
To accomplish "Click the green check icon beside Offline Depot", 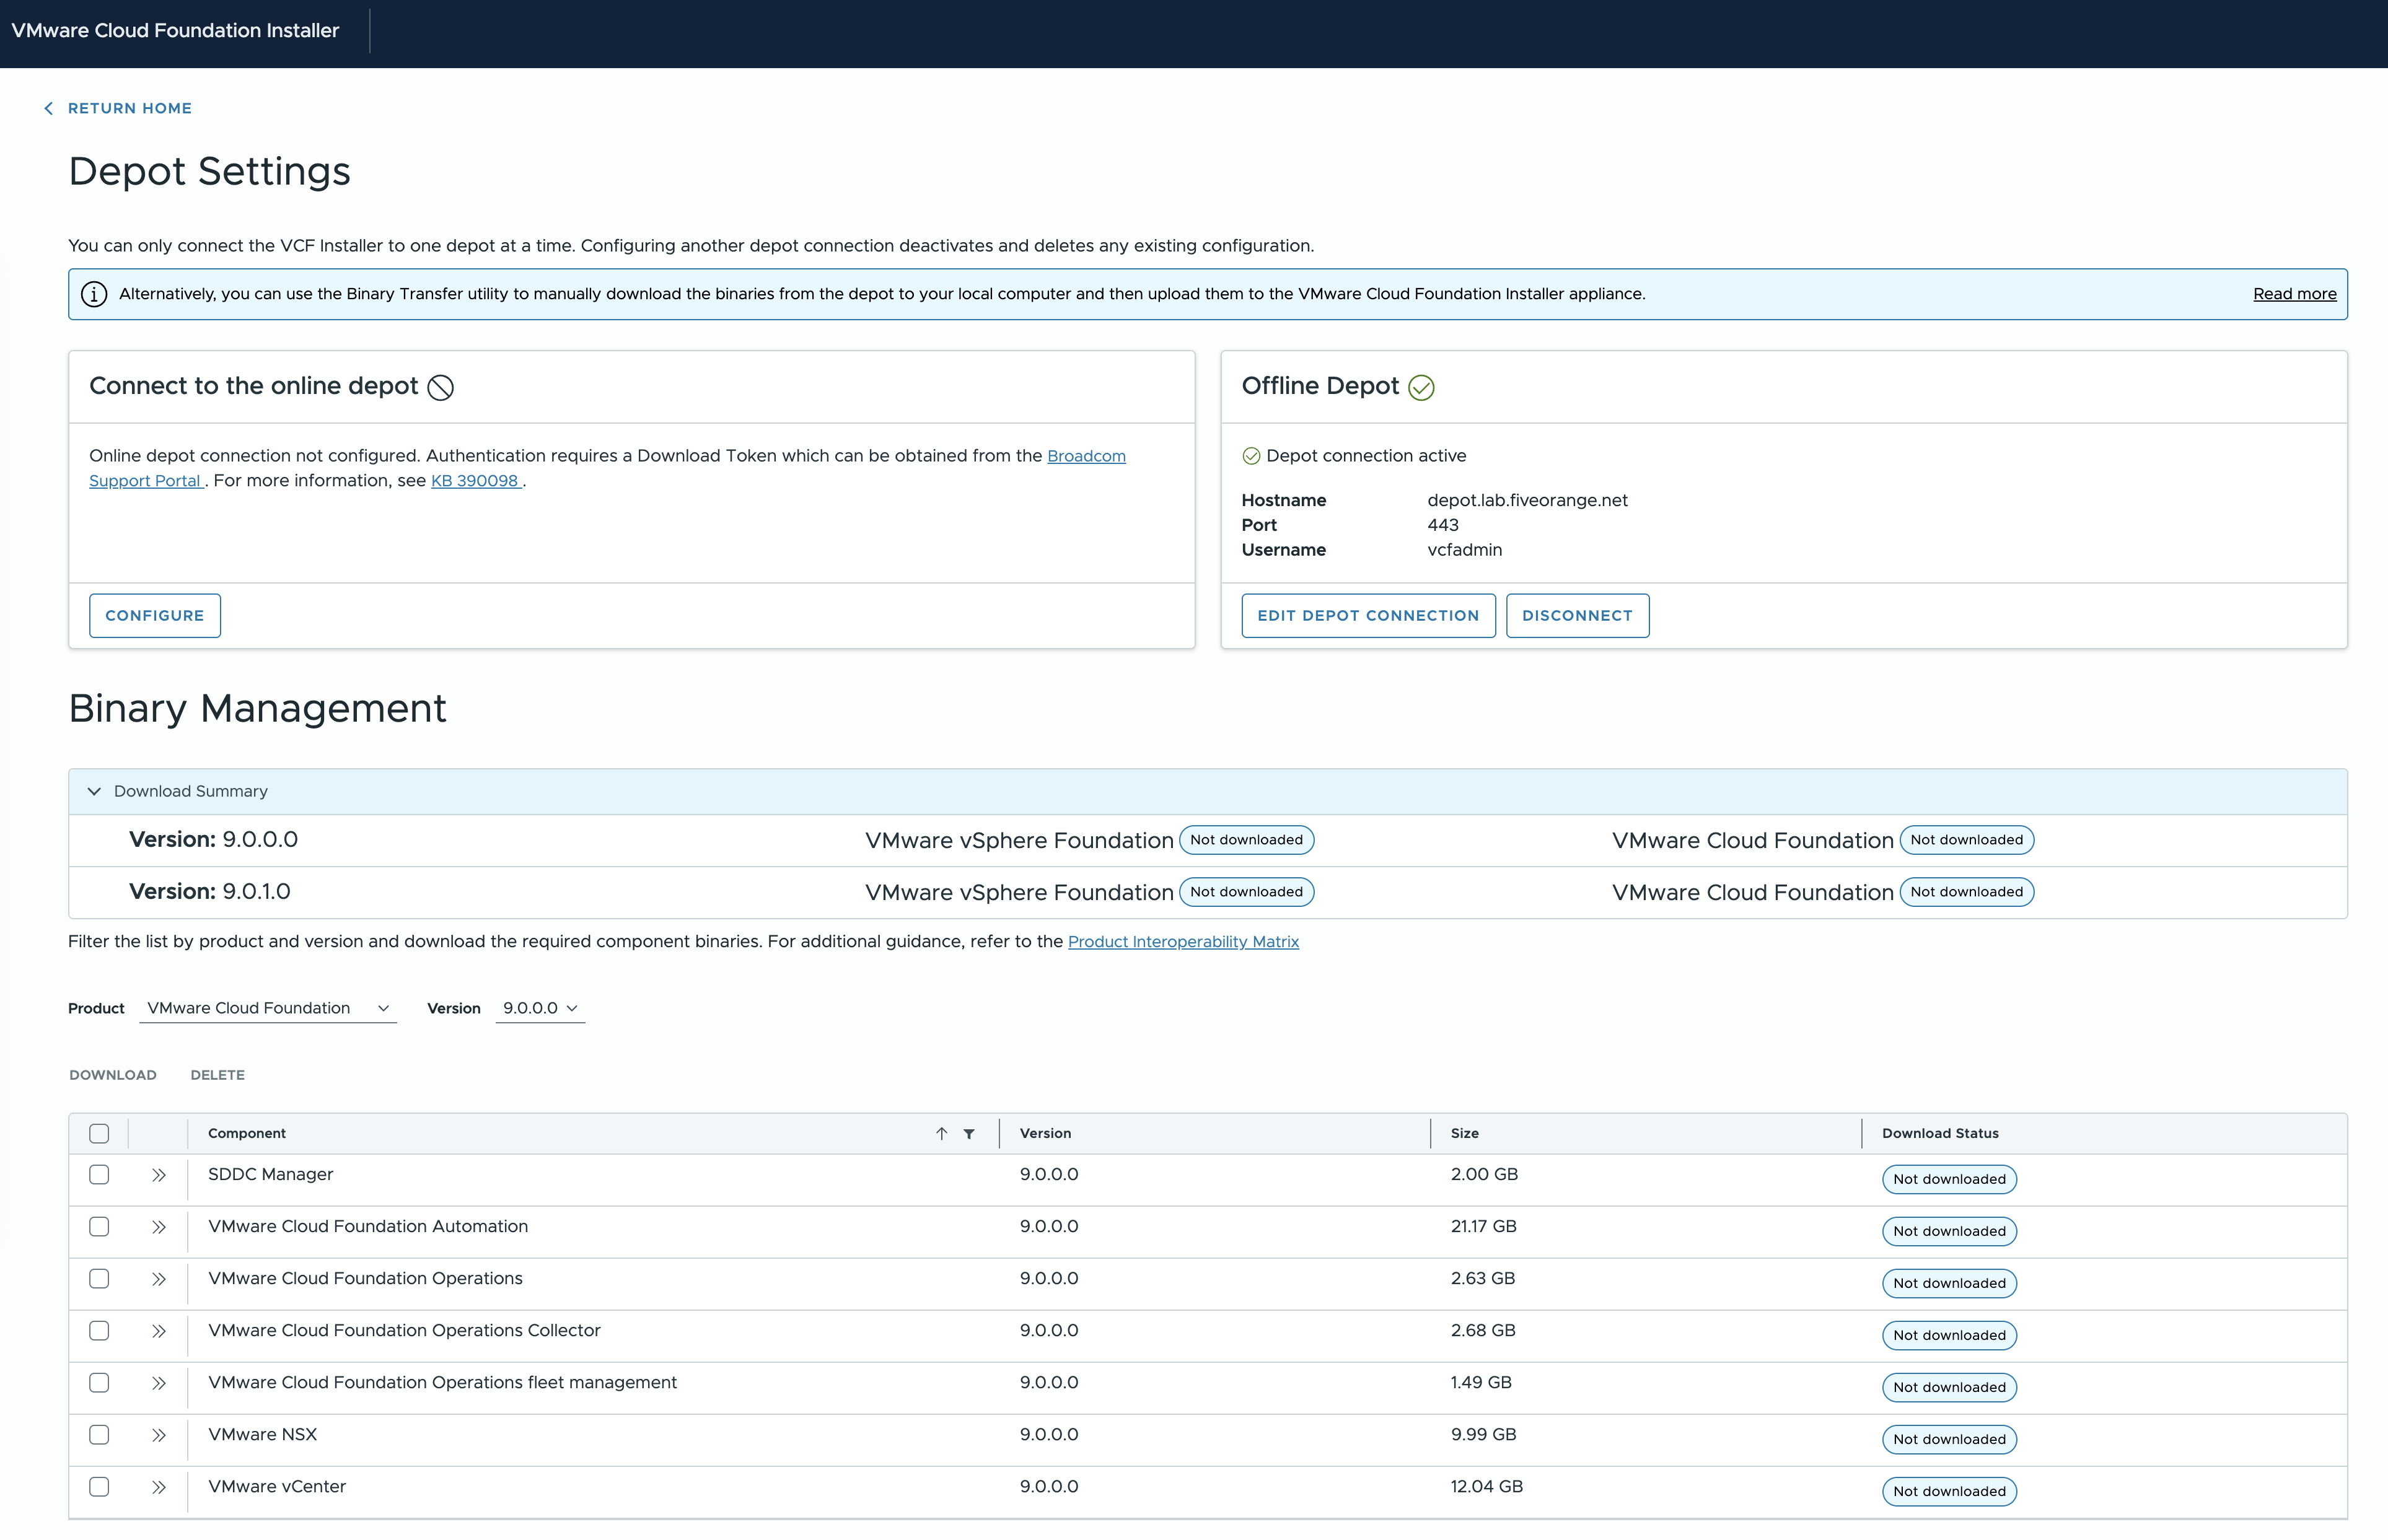I will 1421,387.
